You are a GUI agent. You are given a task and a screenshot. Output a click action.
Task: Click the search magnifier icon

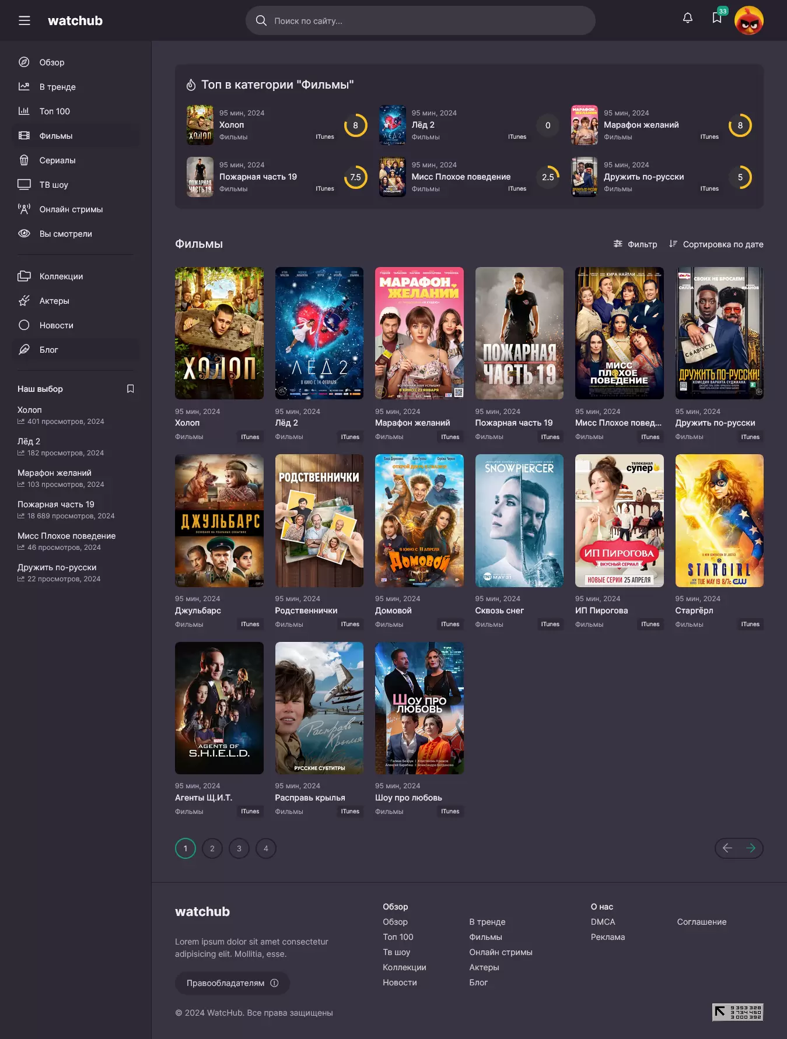click(261, 20)
